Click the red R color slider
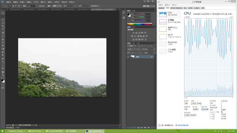The height and width of the screenshot is (133, 237). pos(138,14)
